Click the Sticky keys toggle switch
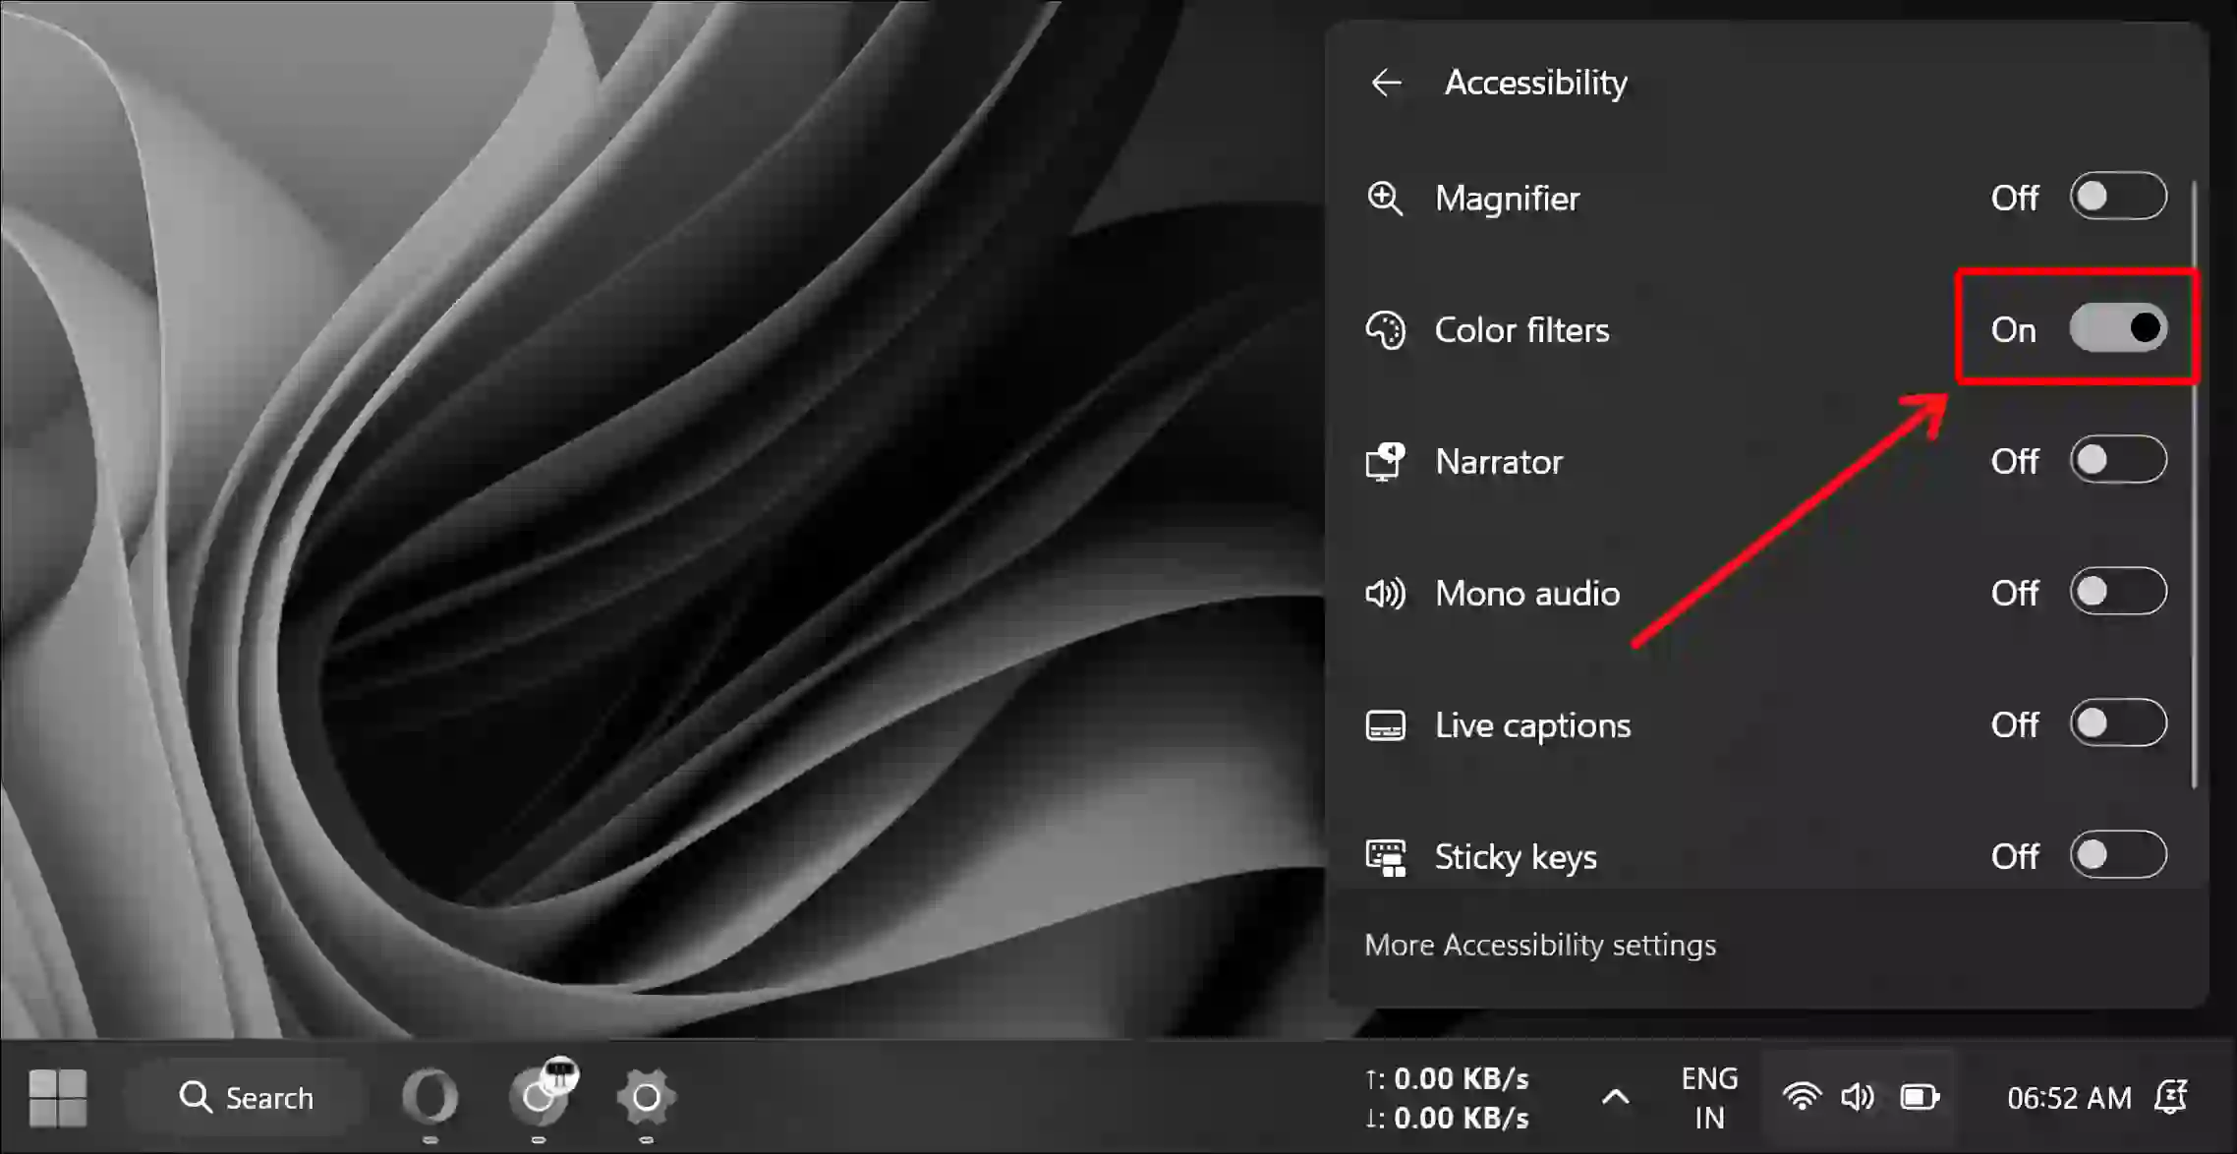The width and height of the screenshot is (2237, 1154). [2121, 855]
